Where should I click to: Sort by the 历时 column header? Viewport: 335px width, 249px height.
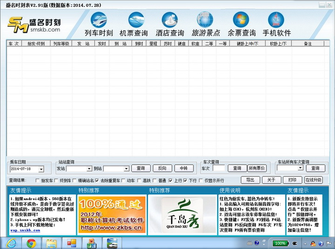[167, 44]
